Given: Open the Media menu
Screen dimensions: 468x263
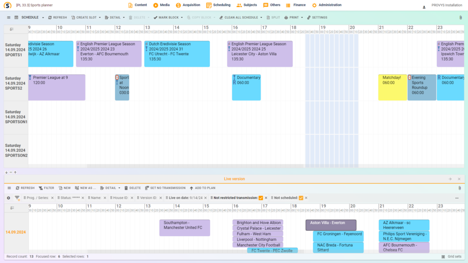Looking at the screenshot, I should [161, 5].
